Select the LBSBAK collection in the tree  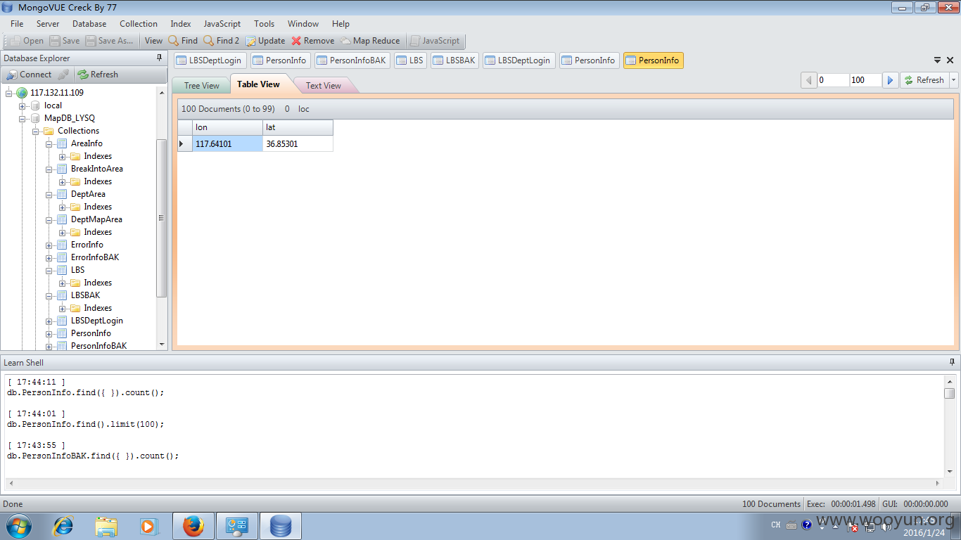point(85,295)
